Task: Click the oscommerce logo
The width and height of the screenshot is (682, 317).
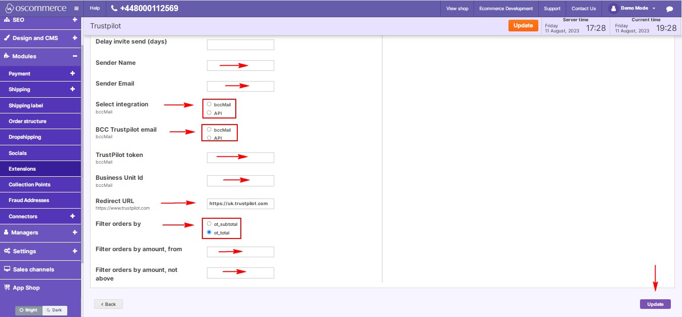Action: [35, 8]
